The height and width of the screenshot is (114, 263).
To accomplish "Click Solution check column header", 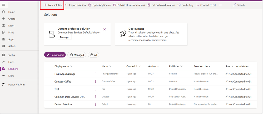I will pos(202,66).
